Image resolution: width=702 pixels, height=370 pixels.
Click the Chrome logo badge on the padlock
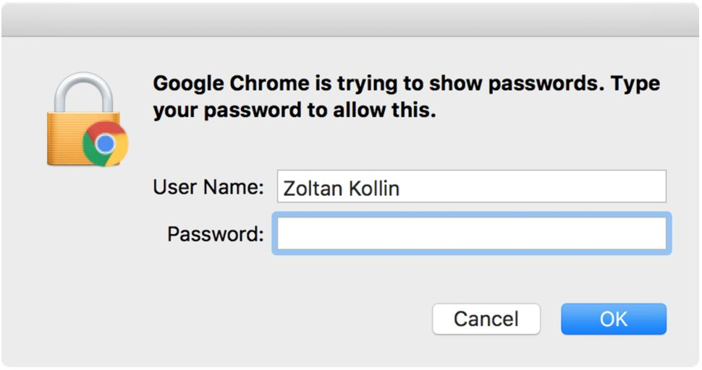(x=105, y=144)
